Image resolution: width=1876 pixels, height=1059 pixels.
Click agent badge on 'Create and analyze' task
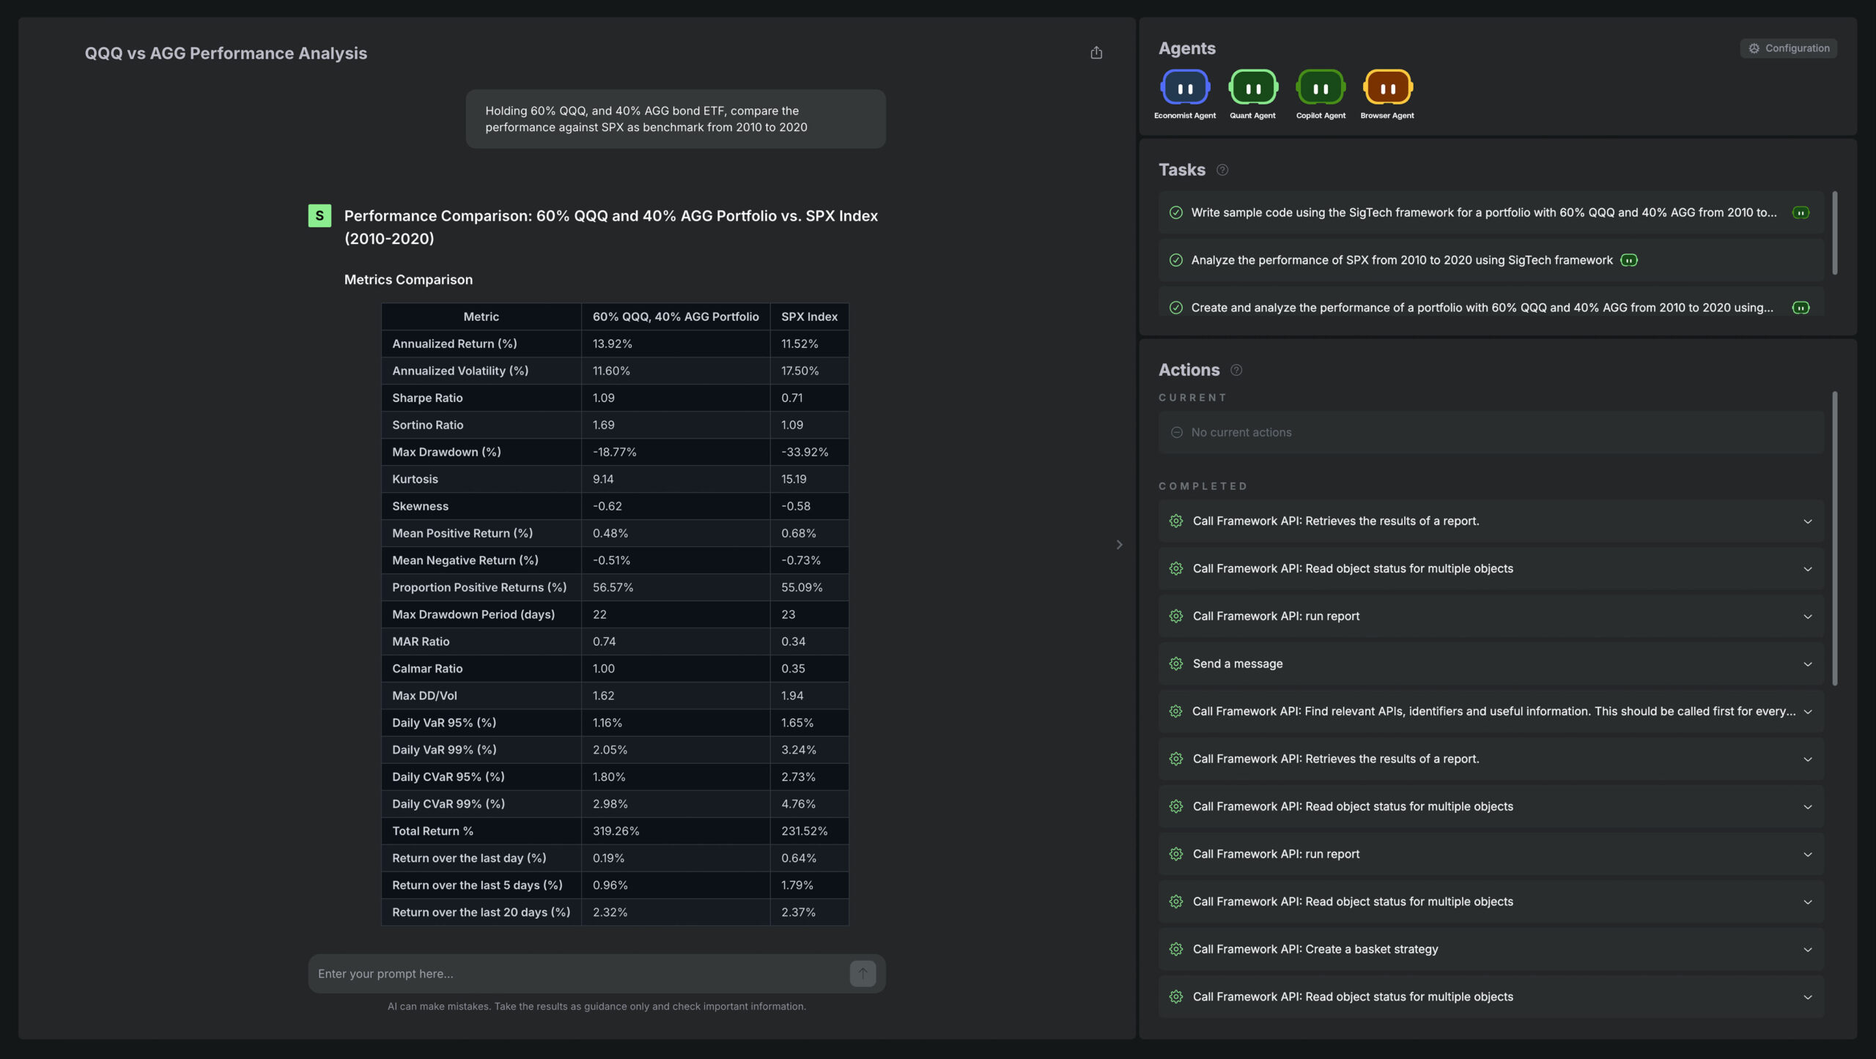tap(1801, 308)
